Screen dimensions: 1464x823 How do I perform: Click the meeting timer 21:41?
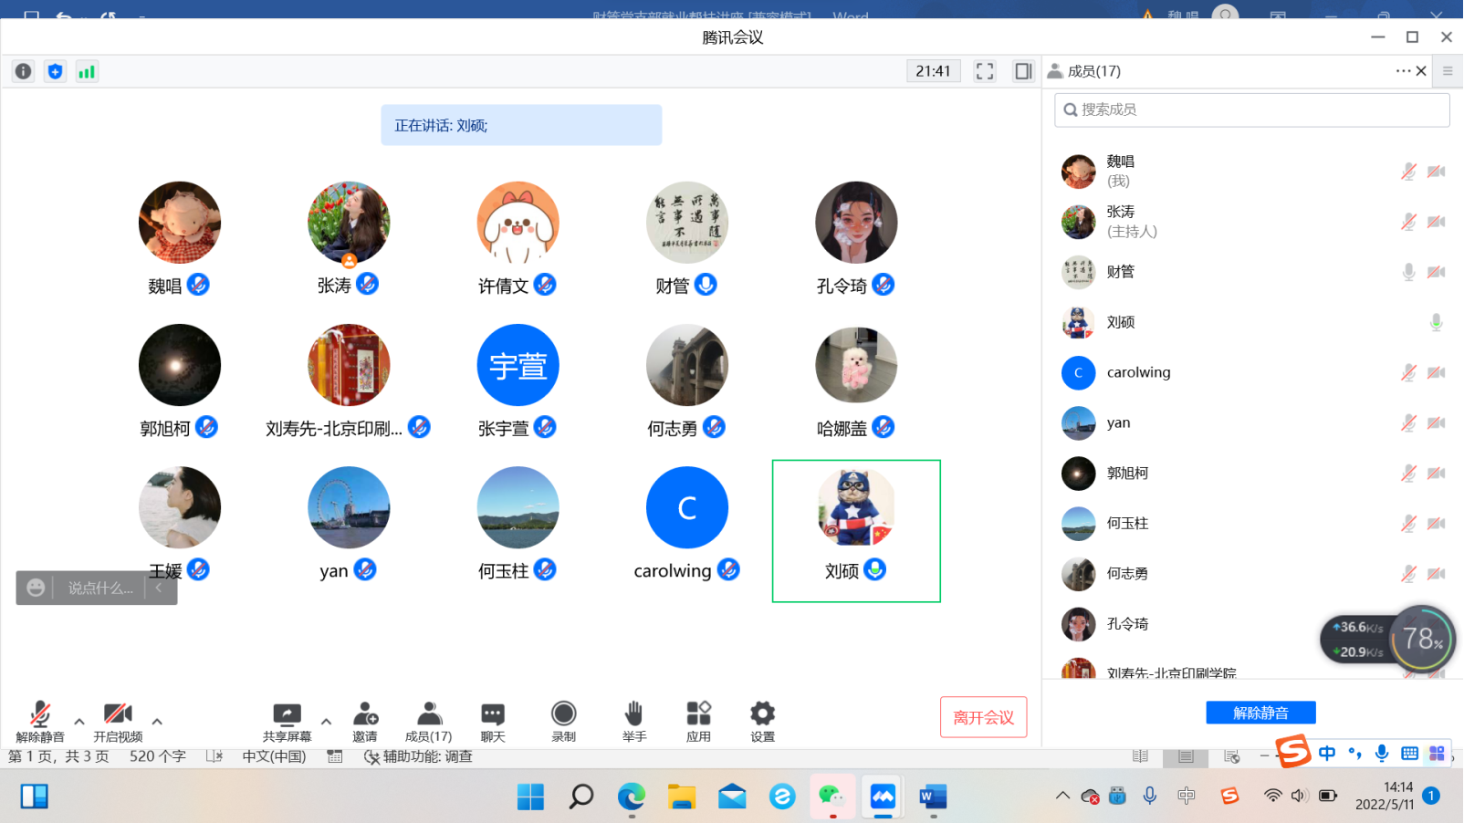click(x=933, y=71)
